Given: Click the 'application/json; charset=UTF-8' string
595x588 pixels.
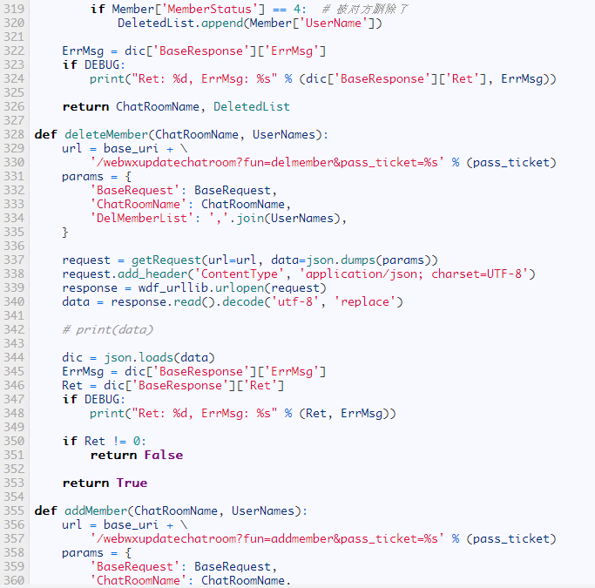Looking at the screenshot, I should coord(416,274).
